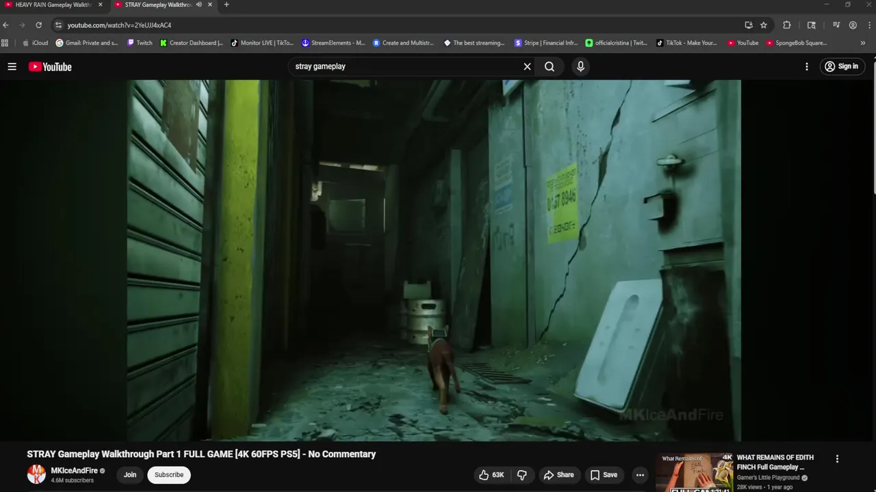Image resolution: width=876 pixels, height=492 pixels.
Task: Go back in browser history
Action: 5,25
